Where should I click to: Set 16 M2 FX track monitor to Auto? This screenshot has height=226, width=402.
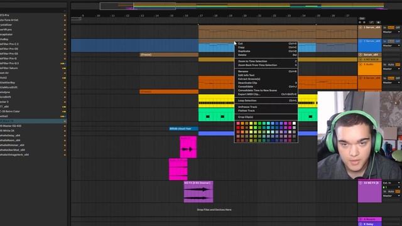click(x=391, y=191)
